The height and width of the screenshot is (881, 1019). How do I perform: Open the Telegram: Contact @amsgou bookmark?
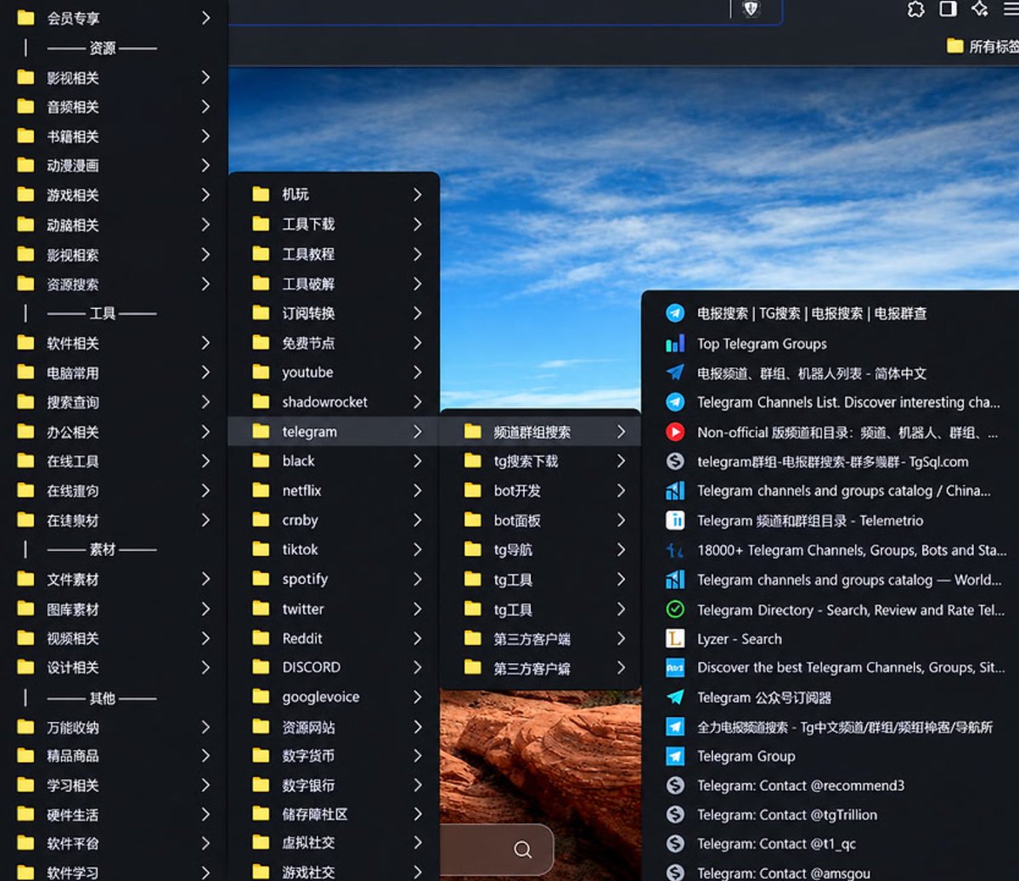click(x=831, y=873)
